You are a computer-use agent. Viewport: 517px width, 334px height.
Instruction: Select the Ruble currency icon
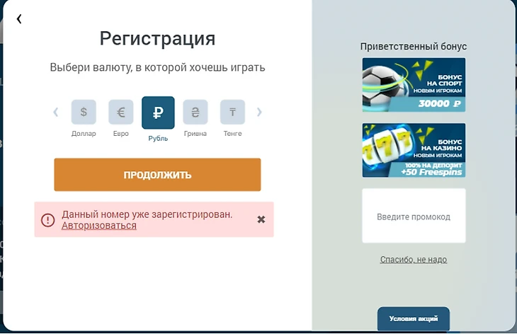click(x=158, y=113)
